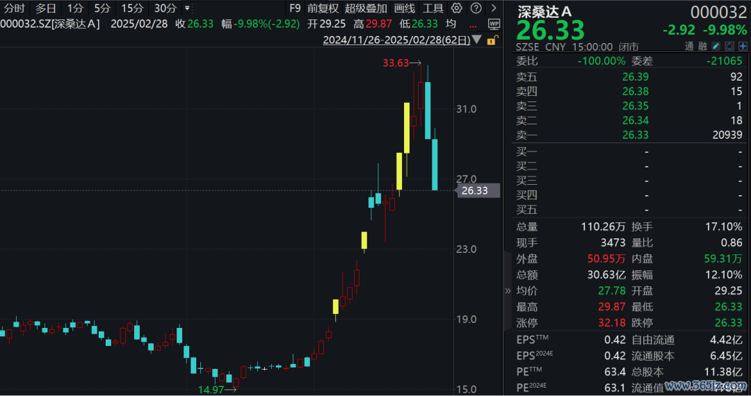751x396 pixels.
Task: Click the pencil note icon for 深桑达A
Action: (716, 46)
